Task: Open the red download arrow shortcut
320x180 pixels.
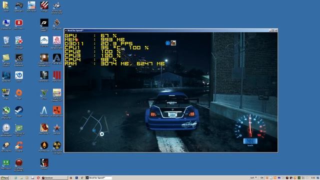Action: click(x=19, y=23)
